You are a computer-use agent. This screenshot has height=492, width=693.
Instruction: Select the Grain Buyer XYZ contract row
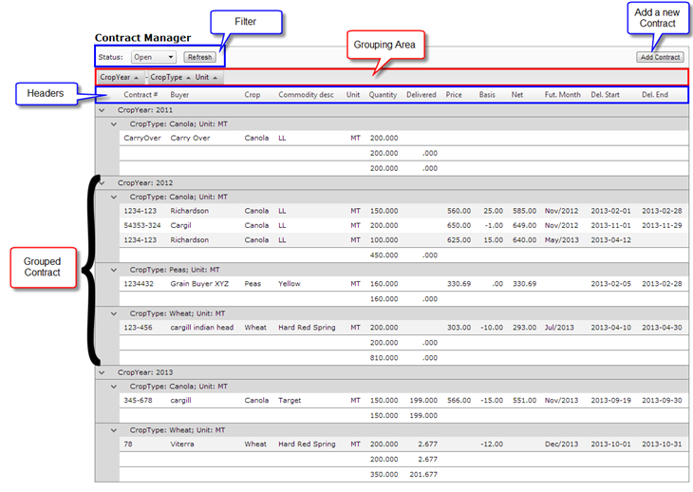point(198,284)
